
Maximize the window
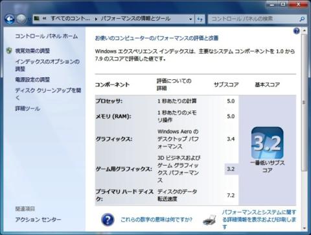(x=284, y=5)
